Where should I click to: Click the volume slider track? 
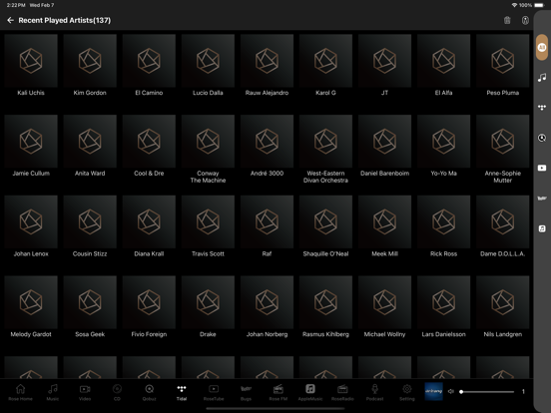[487, 392]
